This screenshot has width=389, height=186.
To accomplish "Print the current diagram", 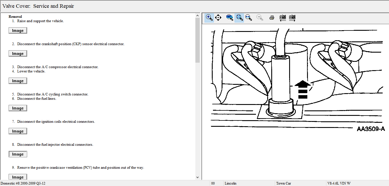I will pyautogui.click(x=272, y=18).
